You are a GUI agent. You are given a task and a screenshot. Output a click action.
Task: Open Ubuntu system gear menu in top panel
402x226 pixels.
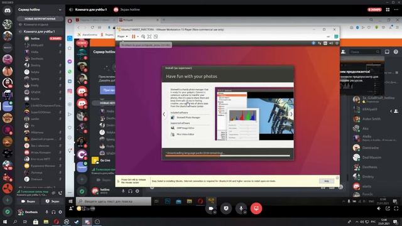pos(337,43)
